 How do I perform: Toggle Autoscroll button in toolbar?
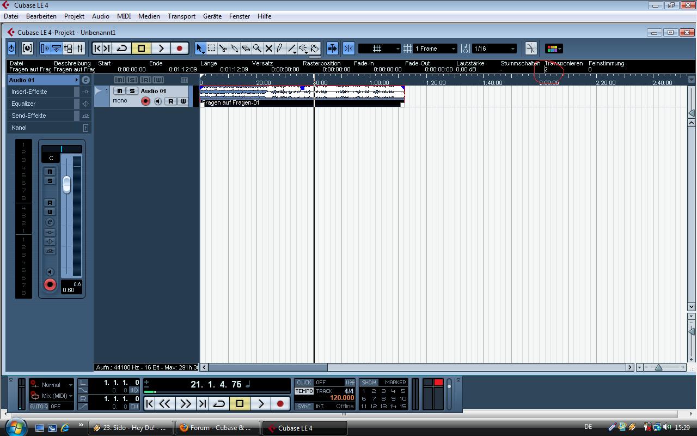click(x=332, y=49)
